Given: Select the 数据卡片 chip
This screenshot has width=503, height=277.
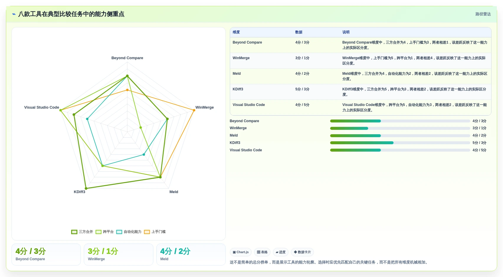Looking at the screenshot, I should 302,252.
